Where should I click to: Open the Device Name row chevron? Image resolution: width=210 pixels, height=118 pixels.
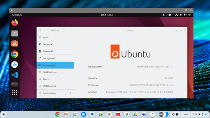[x=172, y=67]
